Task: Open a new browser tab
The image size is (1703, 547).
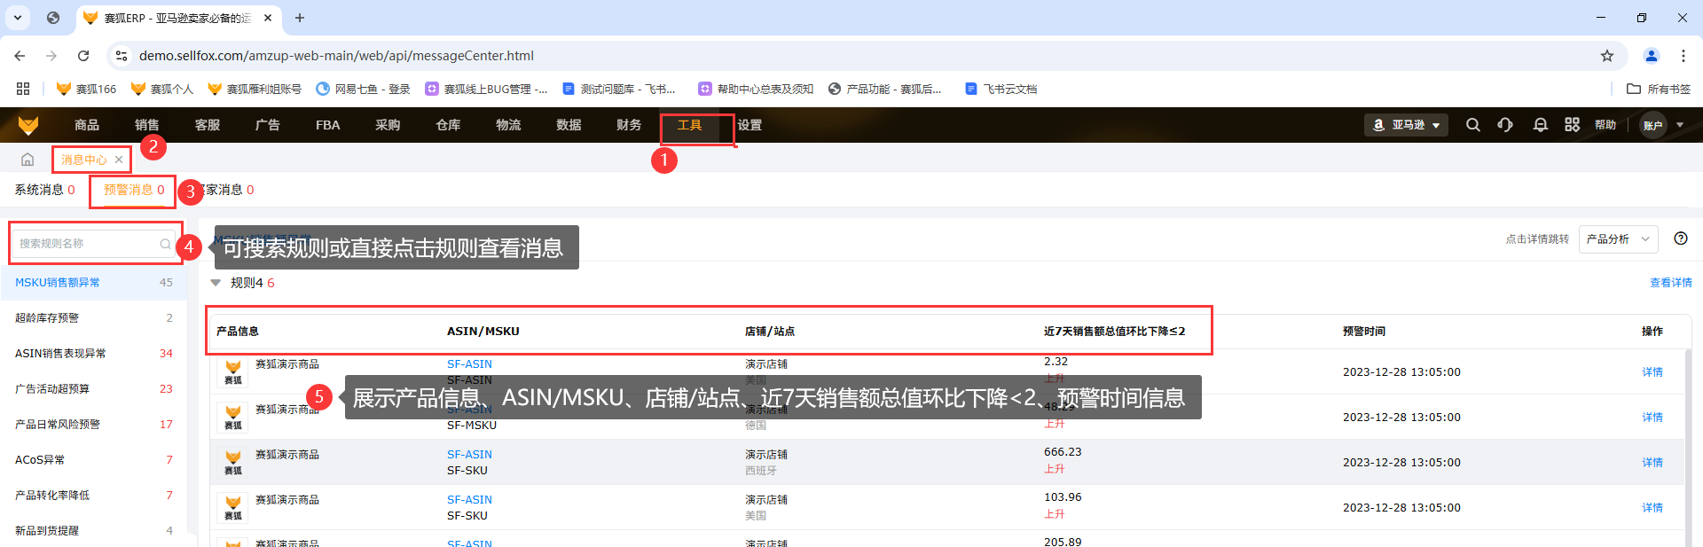Action: click(300, 18)
